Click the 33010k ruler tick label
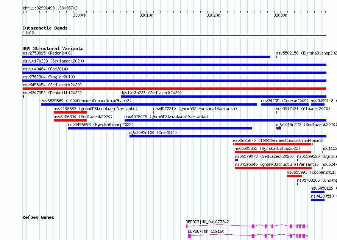This screenshot has width=337, height=240. [146, 15]
